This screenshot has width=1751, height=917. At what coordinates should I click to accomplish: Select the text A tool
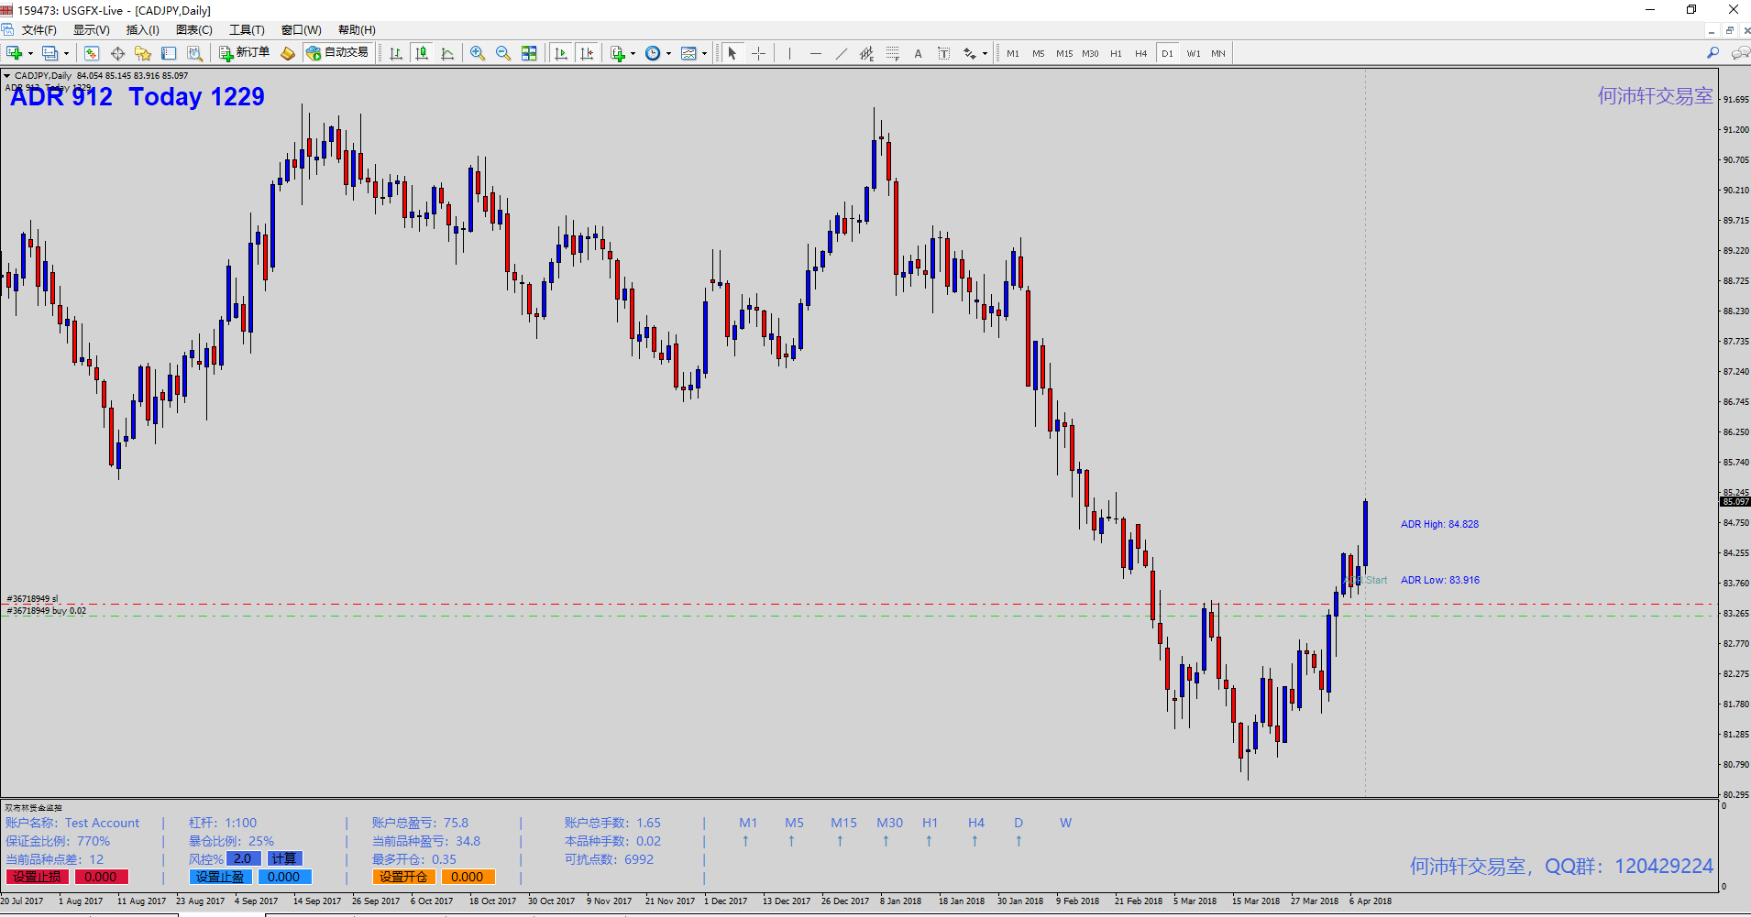coord(918,53)
